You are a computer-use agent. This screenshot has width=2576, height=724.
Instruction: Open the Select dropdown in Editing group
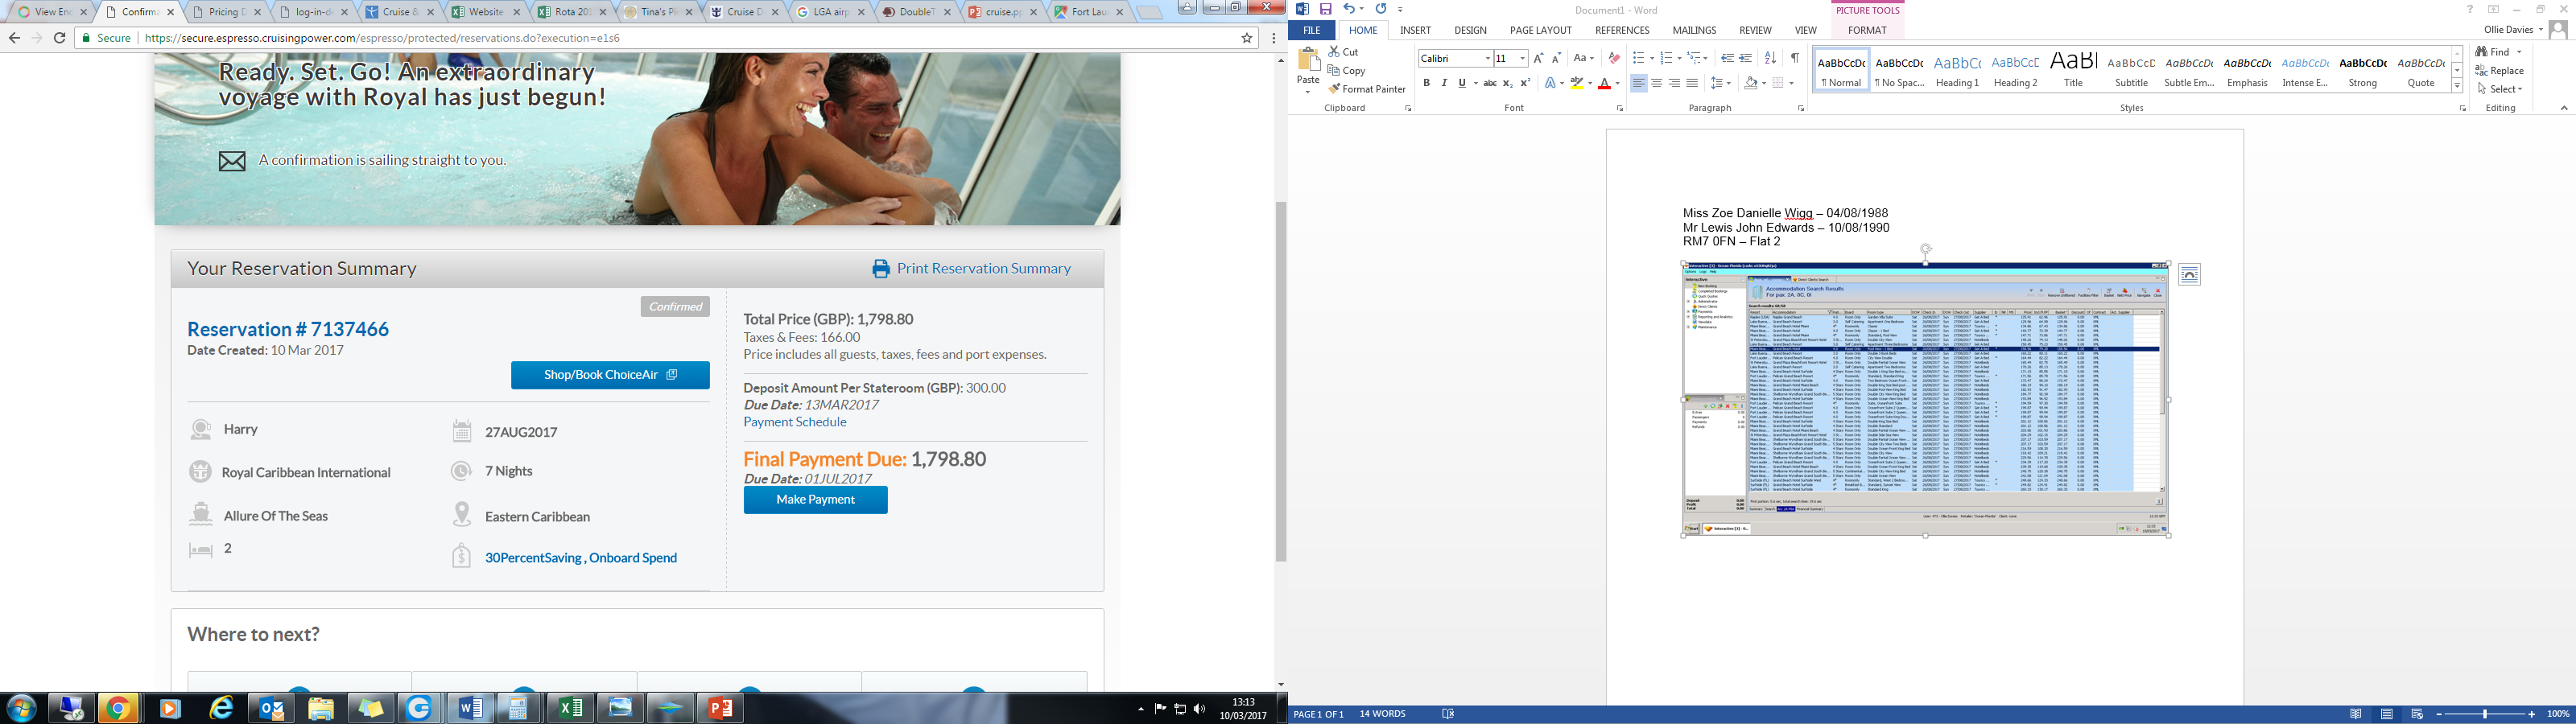2520,89
